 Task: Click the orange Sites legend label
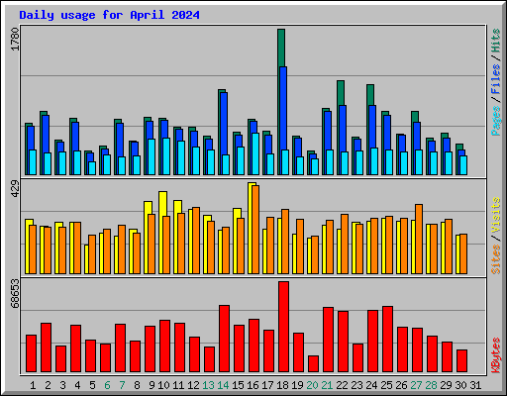click(495, 259)
